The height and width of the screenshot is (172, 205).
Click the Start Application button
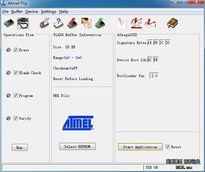(140, 147)
